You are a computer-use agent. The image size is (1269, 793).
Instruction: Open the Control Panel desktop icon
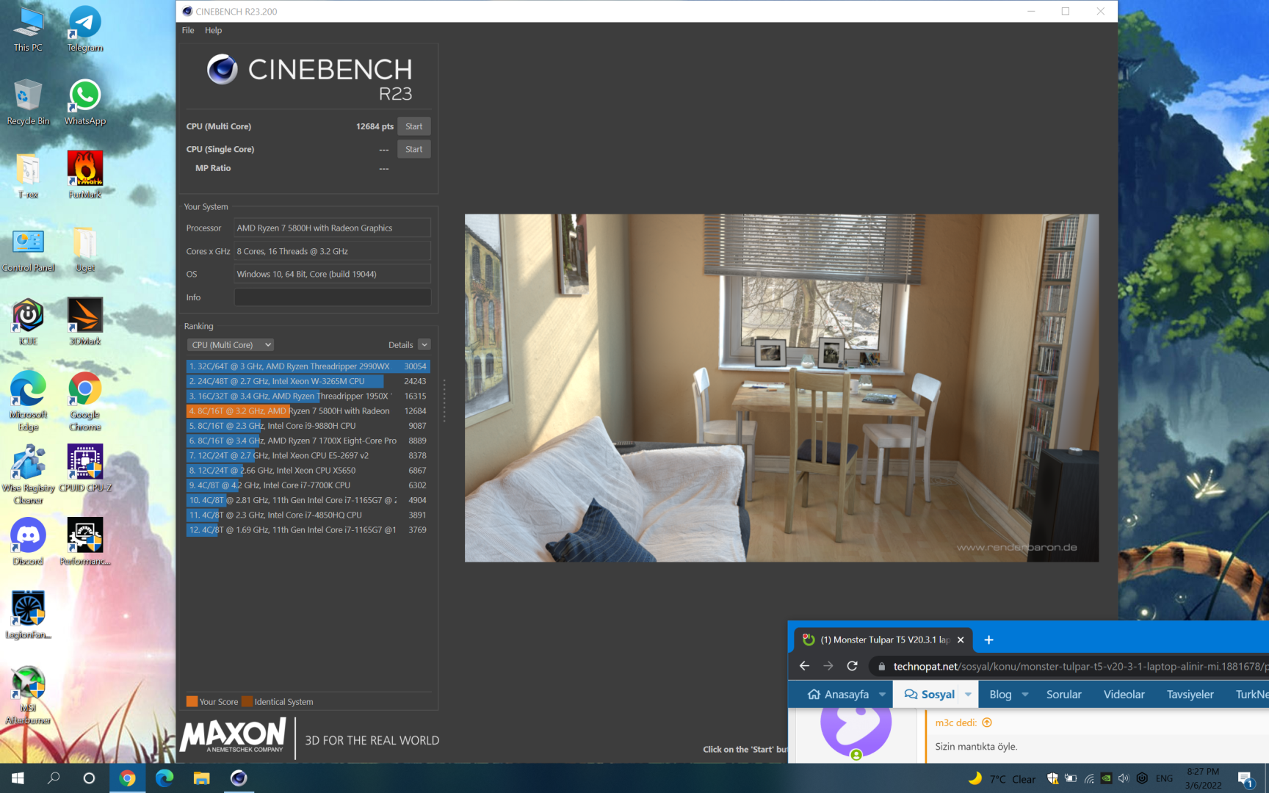click(28, 250)
